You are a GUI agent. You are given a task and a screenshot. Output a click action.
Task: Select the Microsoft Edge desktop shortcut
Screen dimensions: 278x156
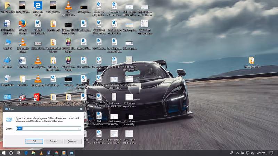point(38,8)
